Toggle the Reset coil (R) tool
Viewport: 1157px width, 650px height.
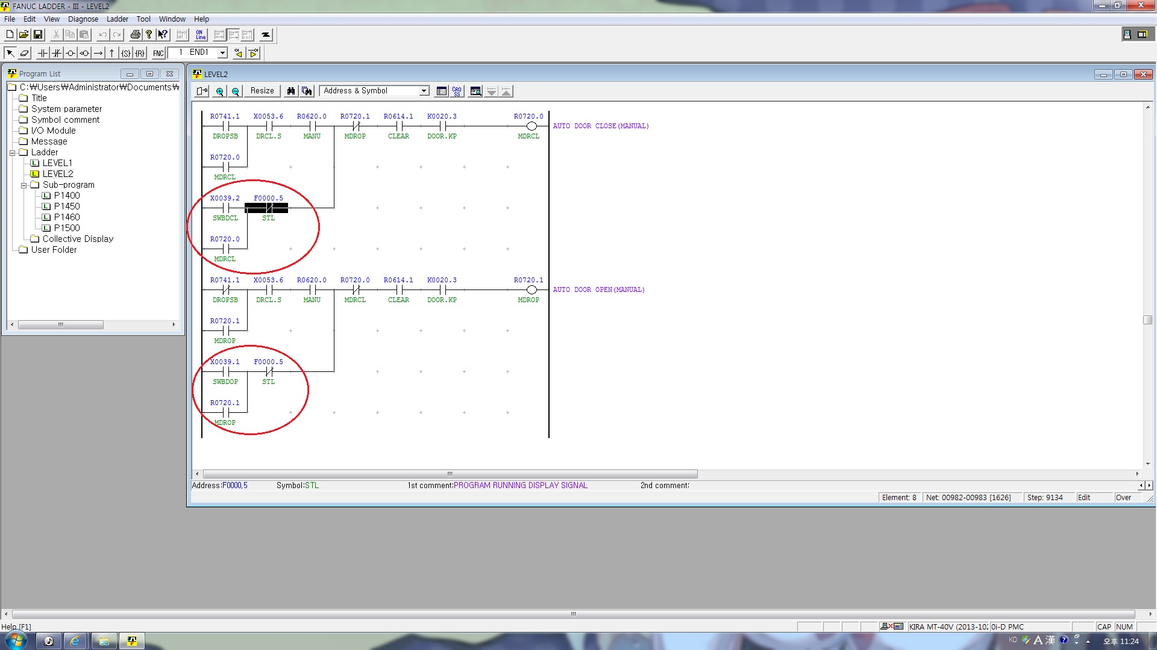coord(140,53)
